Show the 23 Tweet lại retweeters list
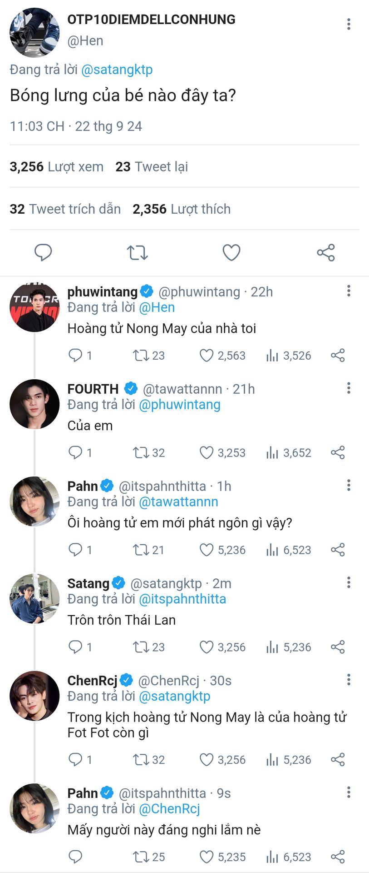The height and width of the screenshot is (873, 369). pos(152,167)
